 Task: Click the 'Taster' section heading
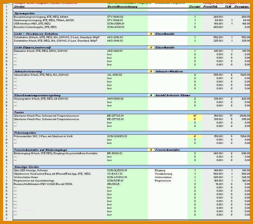(x=19, y=112)
